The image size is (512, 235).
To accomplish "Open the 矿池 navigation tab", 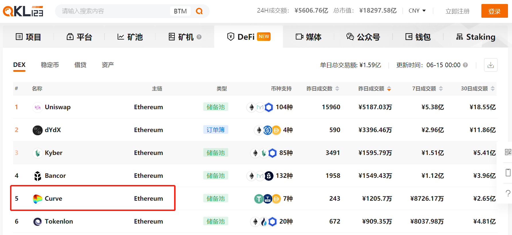I will tap(130, 37).
